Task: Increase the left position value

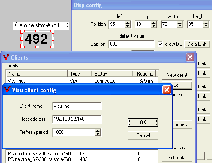Action: [x=127, y=23]
